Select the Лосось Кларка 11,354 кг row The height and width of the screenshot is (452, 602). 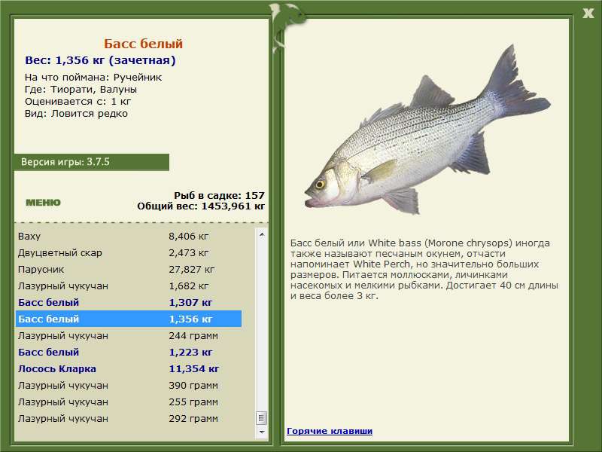[129, 368]
